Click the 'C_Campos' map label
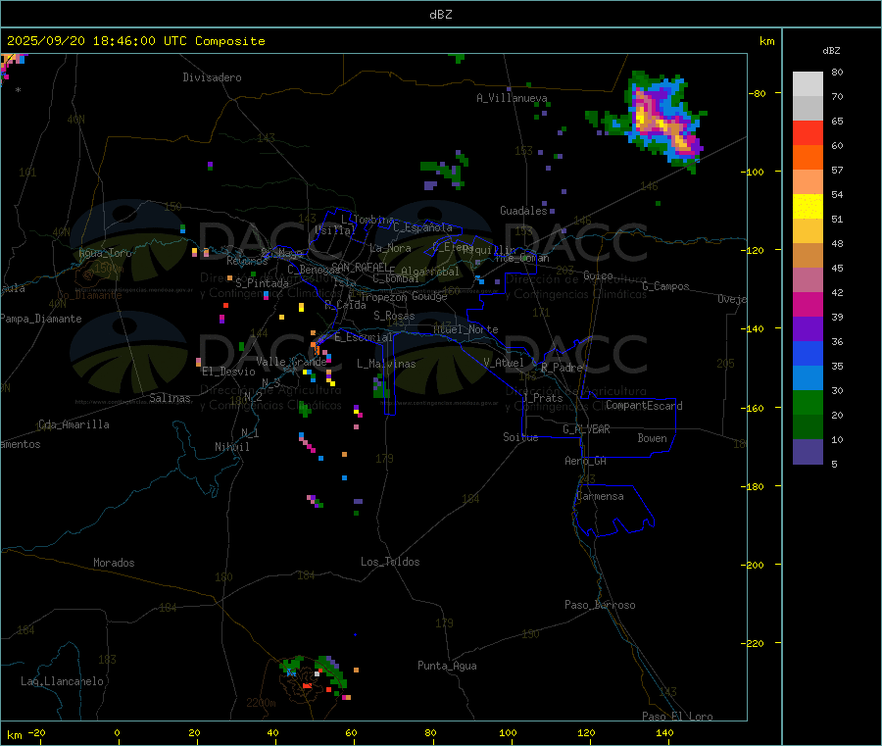The image size is (882, 746). [x=665, y=286]
